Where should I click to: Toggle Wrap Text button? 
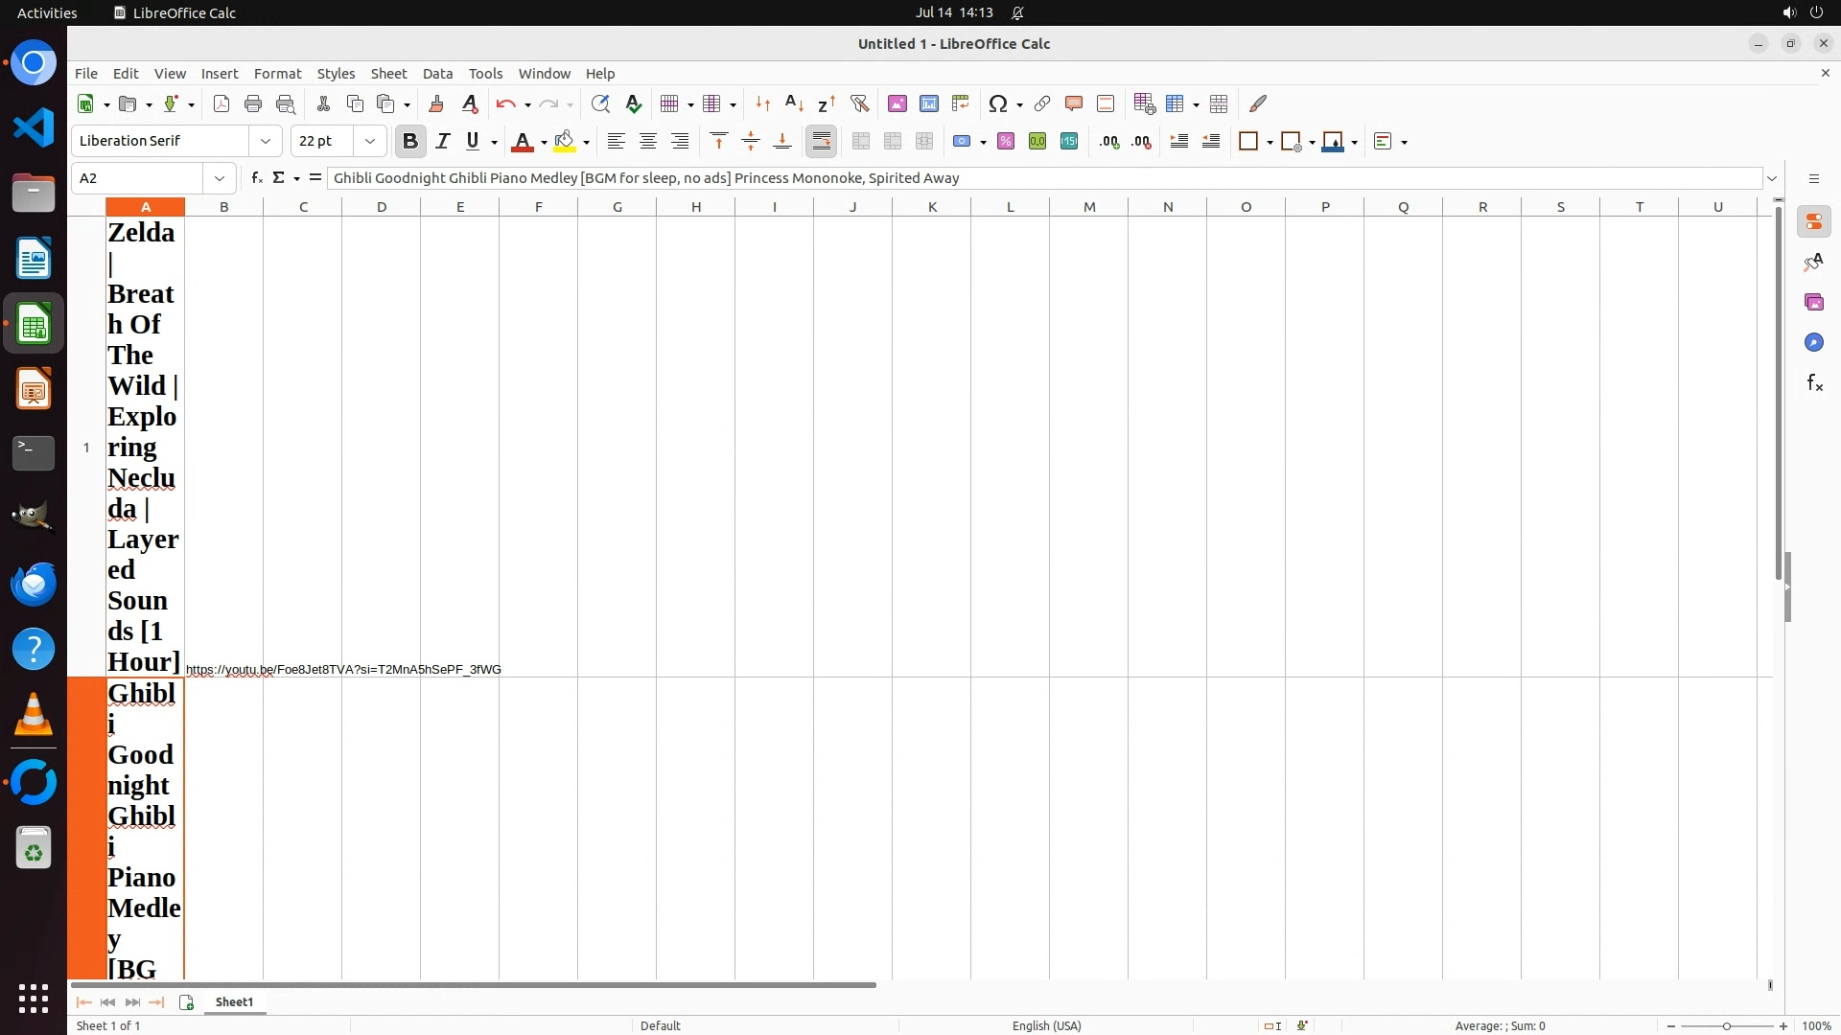[x=822, y=141]
